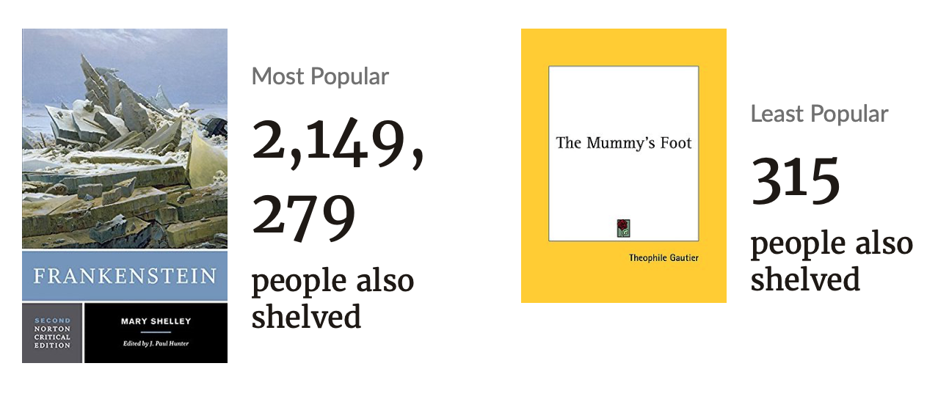This screenshot has width=938, height=399.
Task: Select the 'Most Popular' label
Action: [320, 76]
